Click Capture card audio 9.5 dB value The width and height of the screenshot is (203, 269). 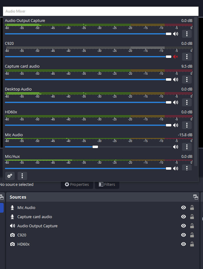pos(187,66)
